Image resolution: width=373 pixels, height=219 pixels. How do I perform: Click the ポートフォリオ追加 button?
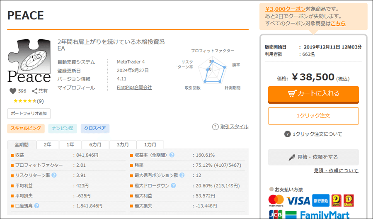[x=29, y=113]
